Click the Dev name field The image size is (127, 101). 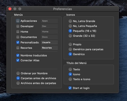pyautogui.click(x=49, y=26)
